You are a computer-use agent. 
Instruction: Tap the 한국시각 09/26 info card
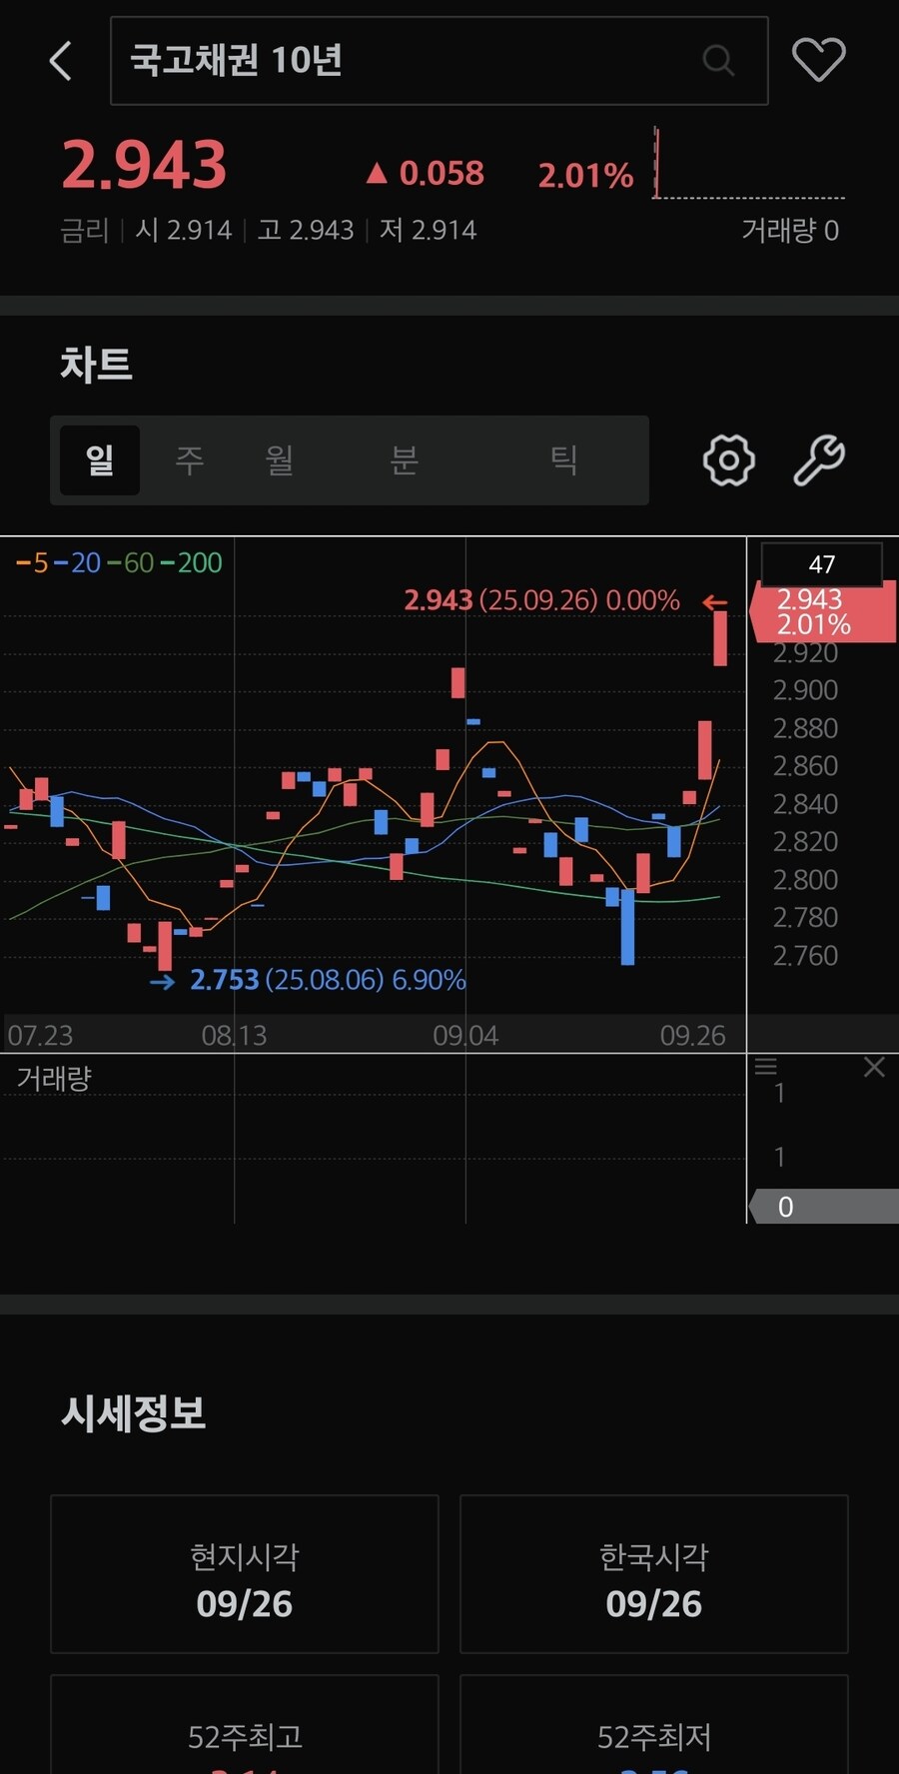point(654,1574)
